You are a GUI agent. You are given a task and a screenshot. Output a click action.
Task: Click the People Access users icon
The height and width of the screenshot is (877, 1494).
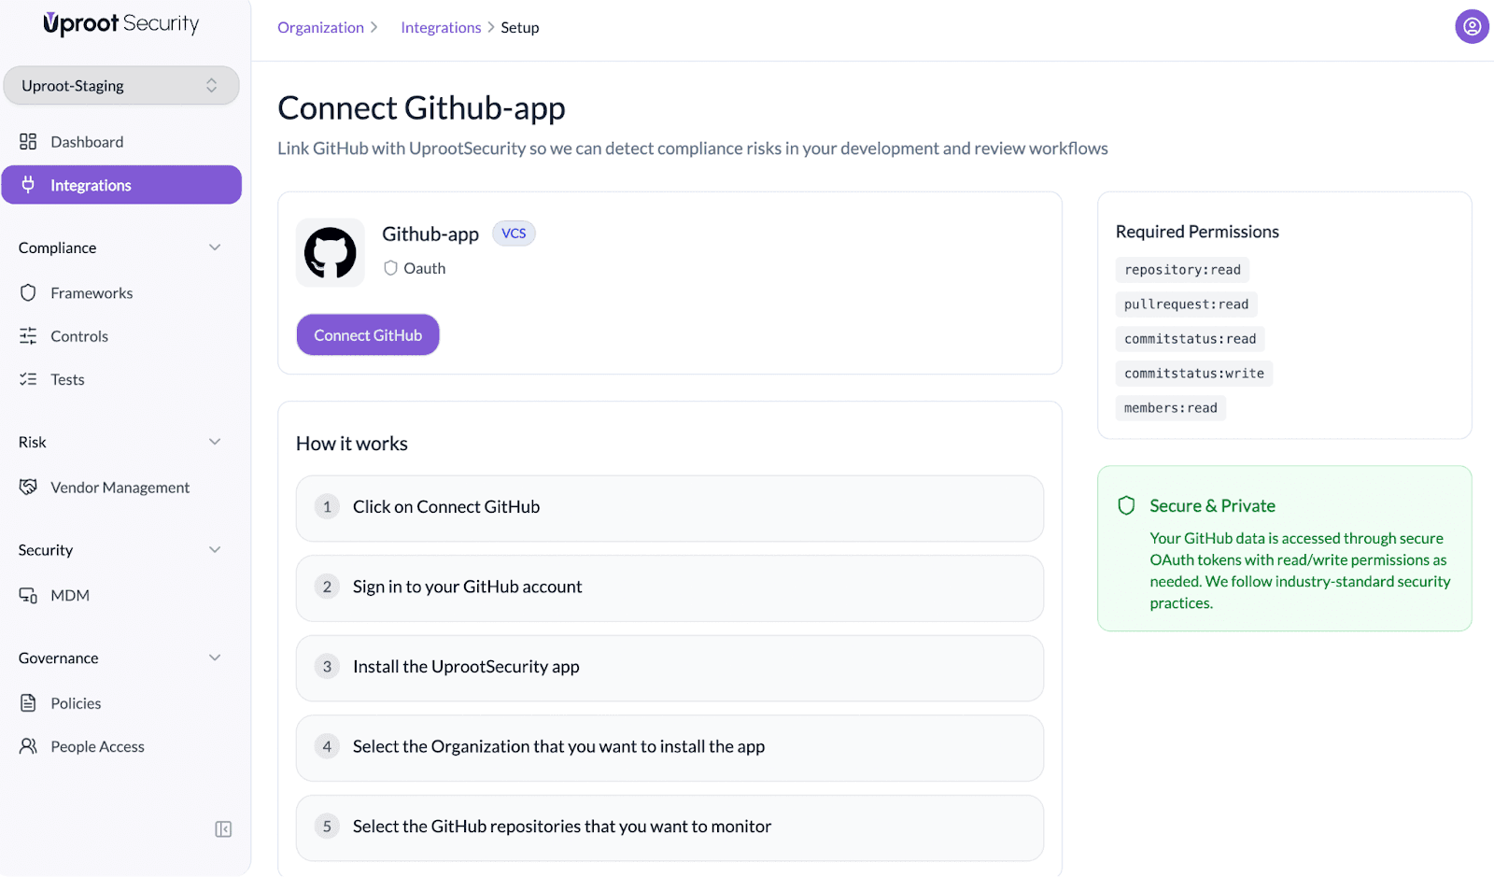tap(28, 746)
